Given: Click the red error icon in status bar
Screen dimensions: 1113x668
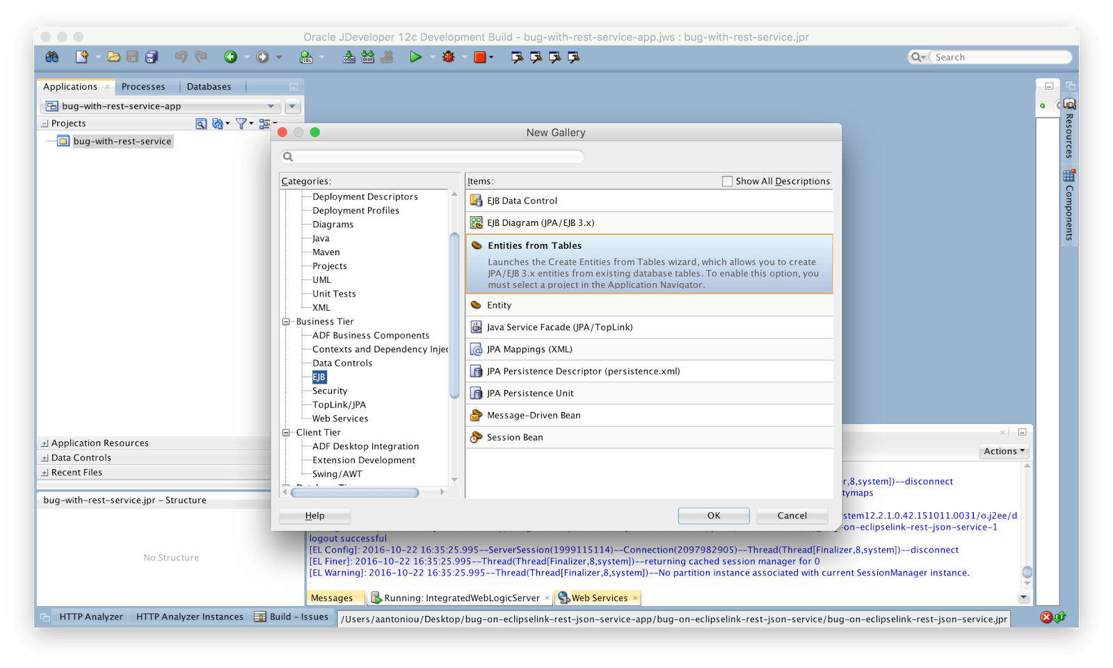Looking at the screenshot, I should click(1046, 617).
